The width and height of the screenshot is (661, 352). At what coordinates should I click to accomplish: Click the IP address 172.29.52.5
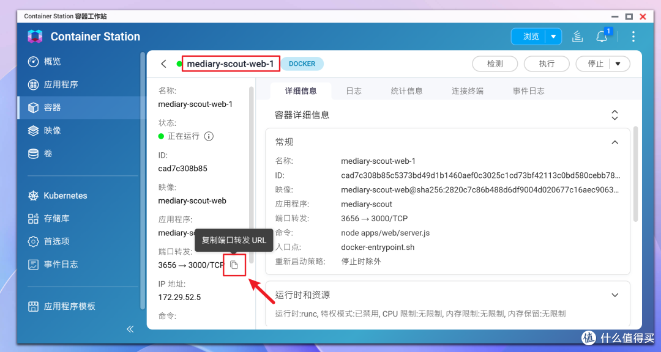click(179, 297)
